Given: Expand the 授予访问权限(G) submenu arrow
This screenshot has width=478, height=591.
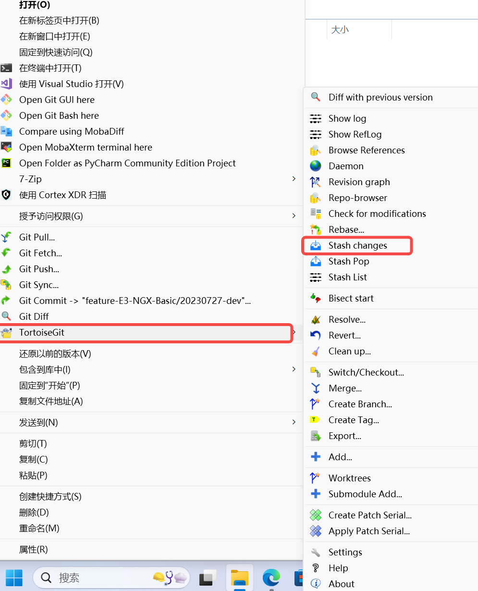Looking at the screenshot, I should click(x=294, y=216).
